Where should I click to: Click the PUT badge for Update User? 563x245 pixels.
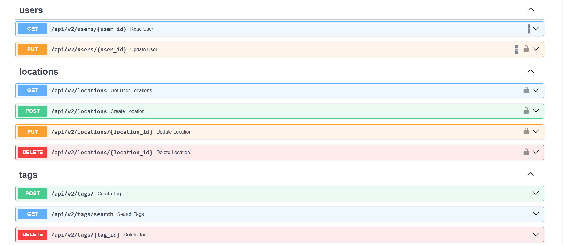point(32,49)
